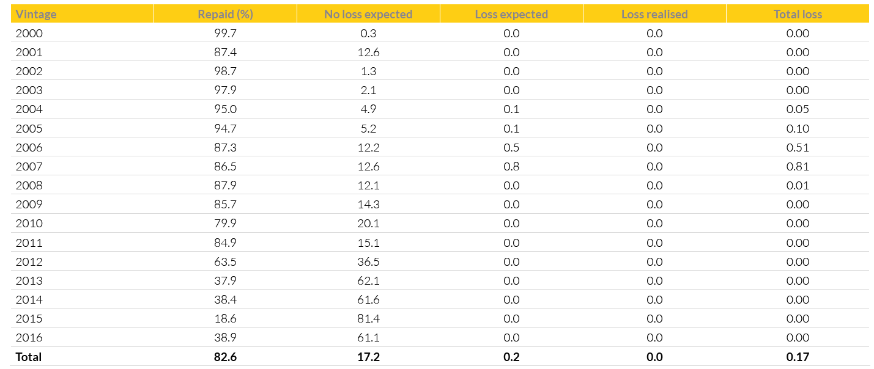Select the No loss expected header
The width and height of the screenshot is (874, 369).
tap(368, 14)
